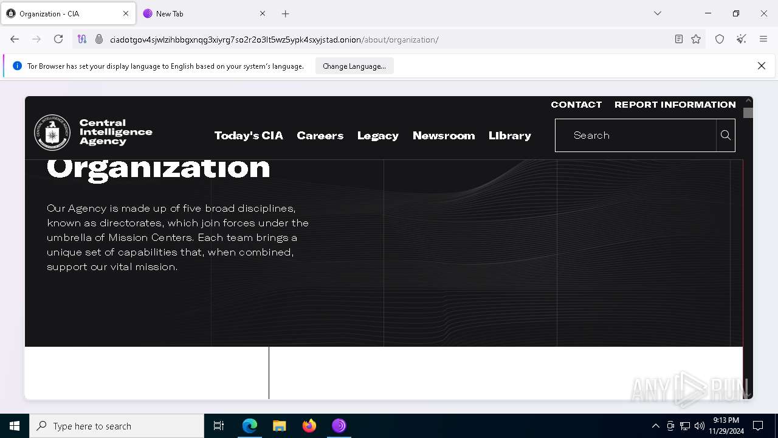Open the network tray icon
Image resolution: width=778 pixels, height=438 pixels.
tap(685, 426)
